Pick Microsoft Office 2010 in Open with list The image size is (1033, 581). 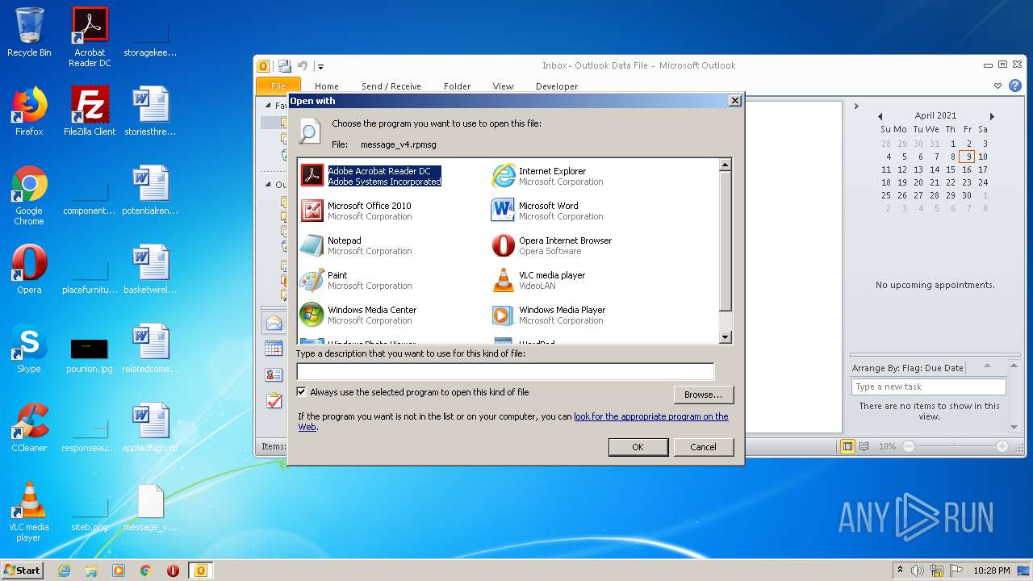(358, 211)
